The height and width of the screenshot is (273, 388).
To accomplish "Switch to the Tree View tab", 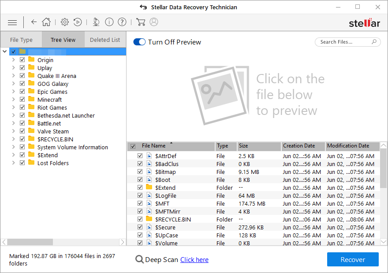I will click(x=63, y=40).
